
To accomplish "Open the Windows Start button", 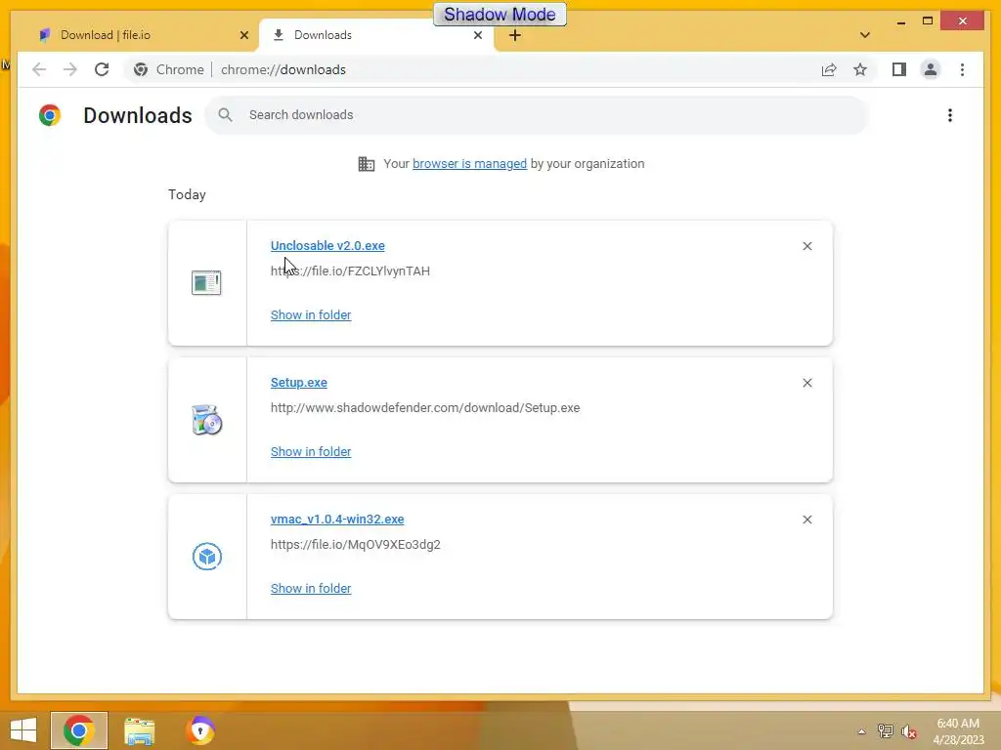I will pos(23,730).
